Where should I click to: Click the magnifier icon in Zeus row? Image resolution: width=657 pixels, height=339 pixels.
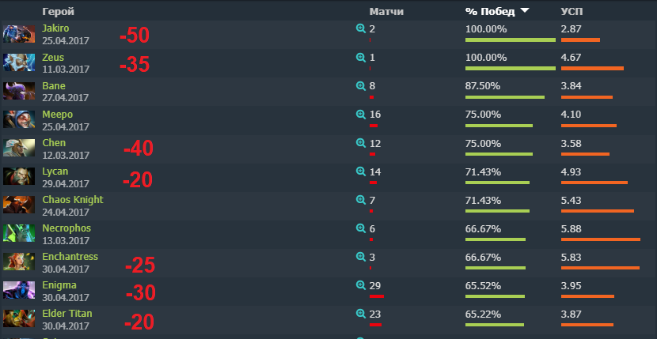[361, 58]
